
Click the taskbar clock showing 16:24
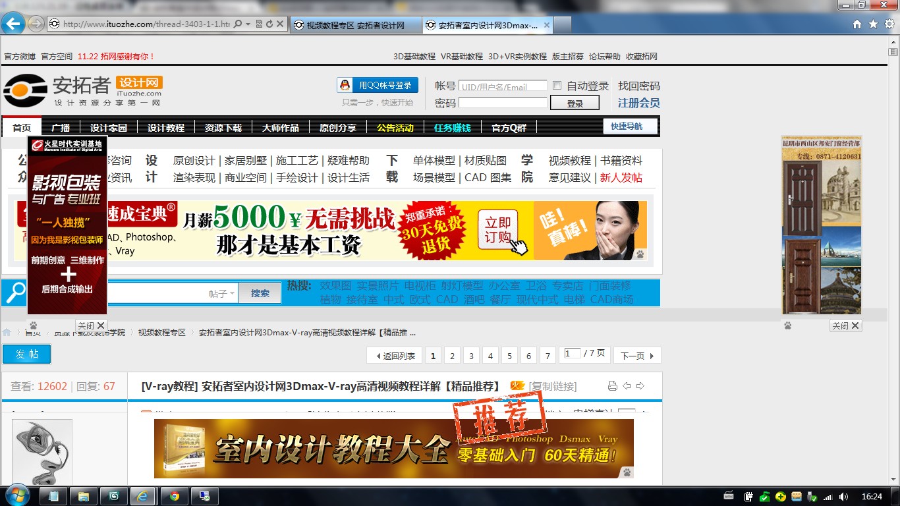tap(872, 496)
